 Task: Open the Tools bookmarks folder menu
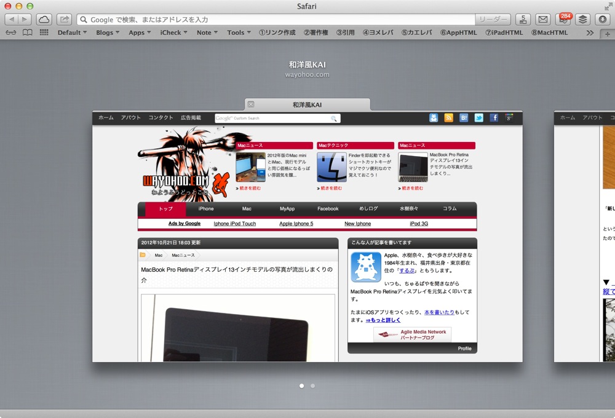pyautogui.click(x=239, y=33)
